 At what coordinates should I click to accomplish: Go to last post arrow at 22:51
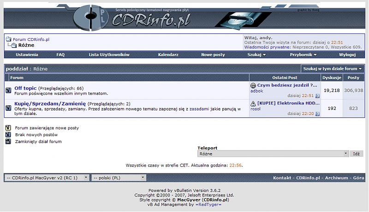pos(317,96)
